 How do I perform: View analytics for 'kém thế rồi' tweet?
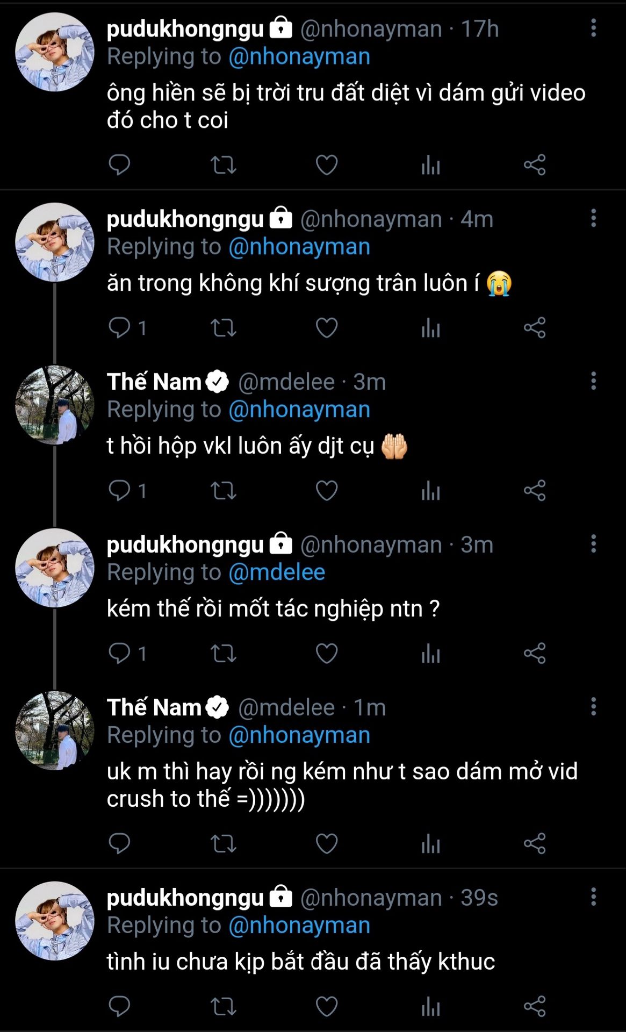tap(430, 654)
